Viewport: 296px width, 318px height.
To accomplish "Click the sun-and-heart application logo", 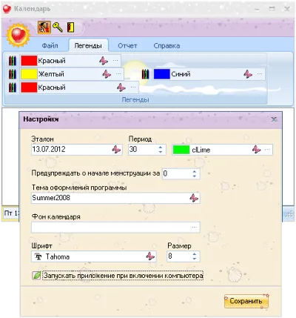I will click(18, 35).
